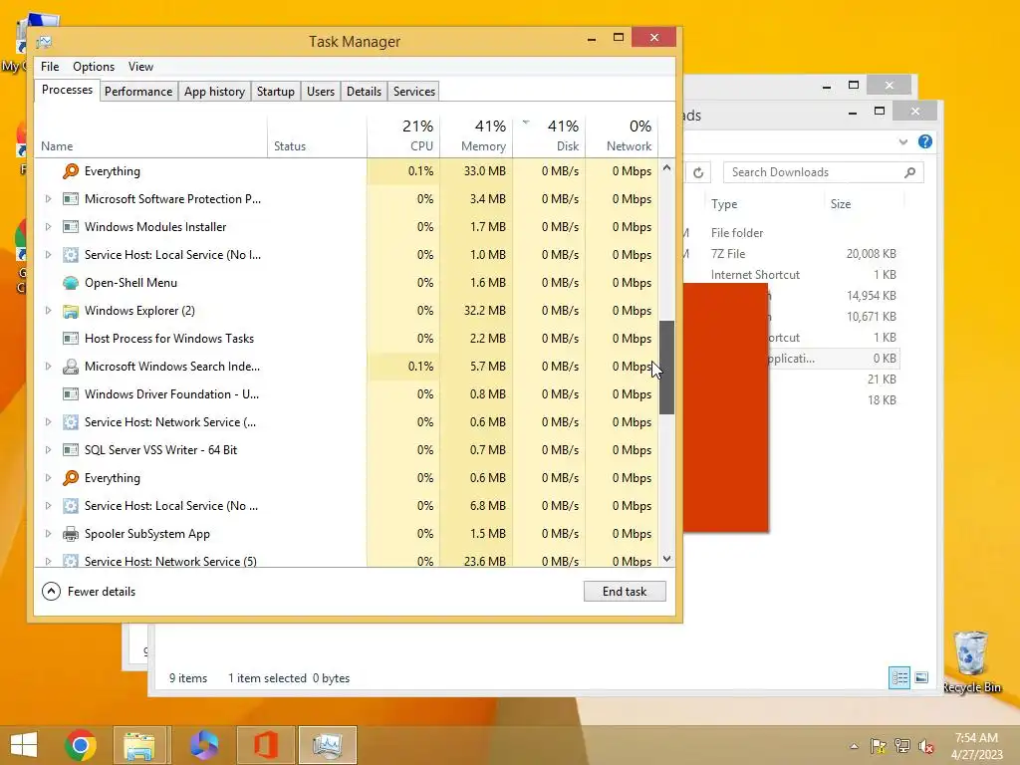Open the Options menu

point(94,67)
